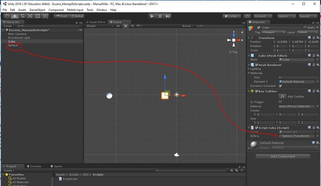Toggle Box Collider enabled checkbox
321x186 pixels.
pyautogui.click(x=256, y=91)
